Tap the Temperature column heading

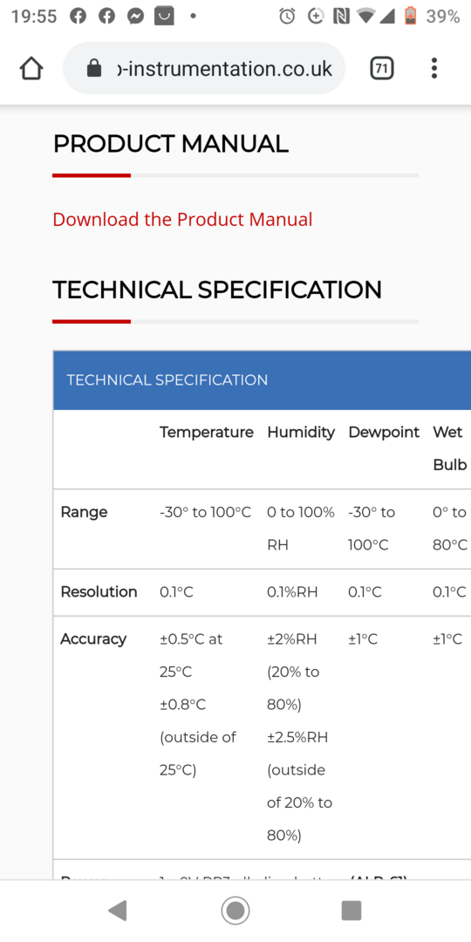tap(207, 432)
